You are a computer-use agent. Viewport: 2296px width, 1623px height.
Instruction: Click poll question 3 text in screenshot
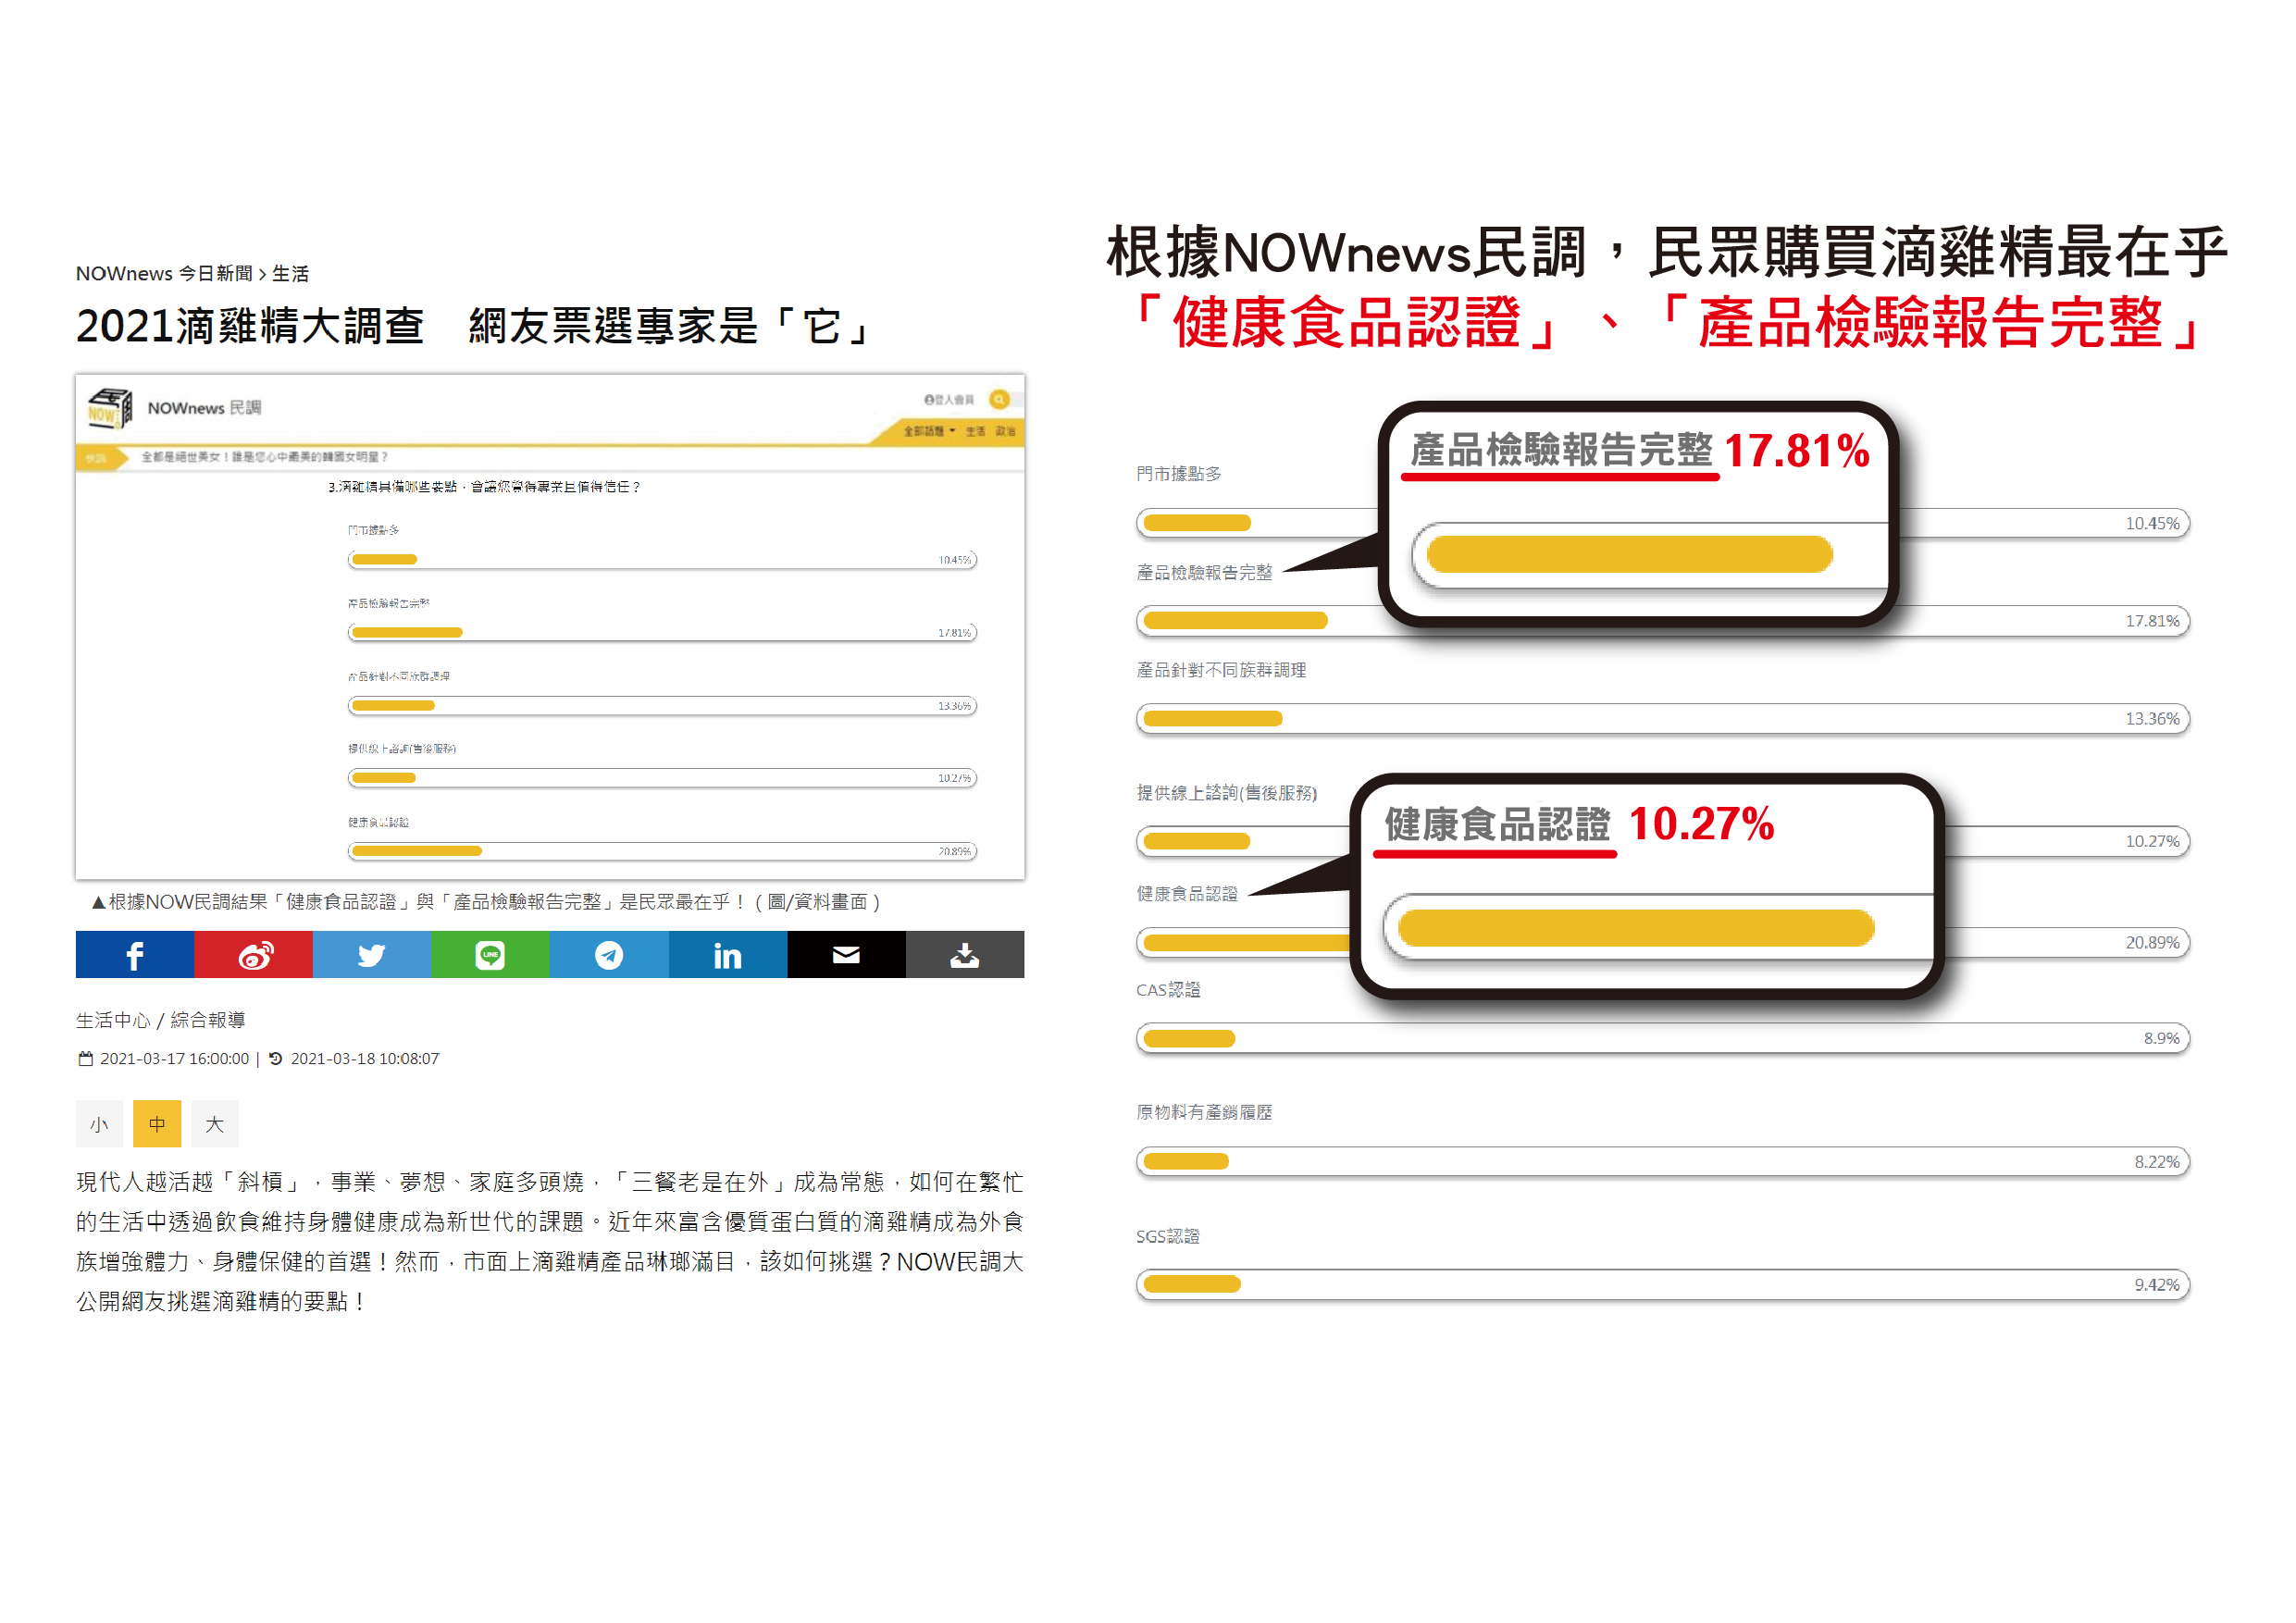click(484, 487)
